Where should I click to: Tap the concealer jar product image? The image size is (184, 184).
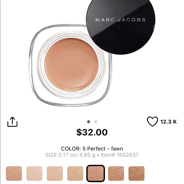point(70,65)
